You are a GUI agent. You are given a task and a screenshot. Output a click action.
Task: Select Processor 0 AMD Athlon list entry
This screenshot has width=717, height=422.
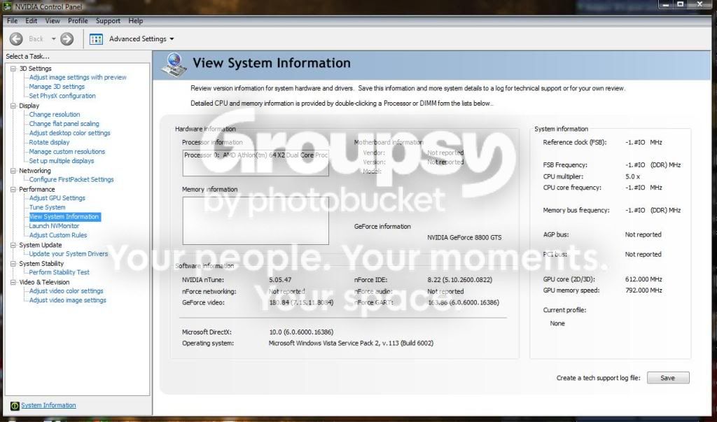(256, 155)
